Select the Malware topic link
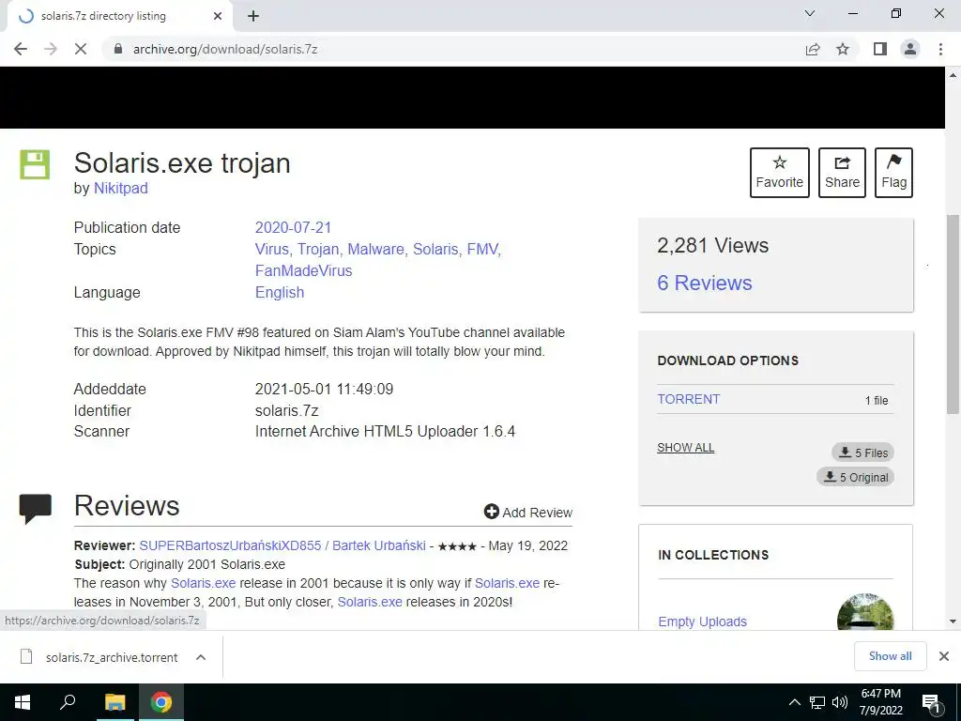Viewport: 961px width, 721px height. pos(375,249)
